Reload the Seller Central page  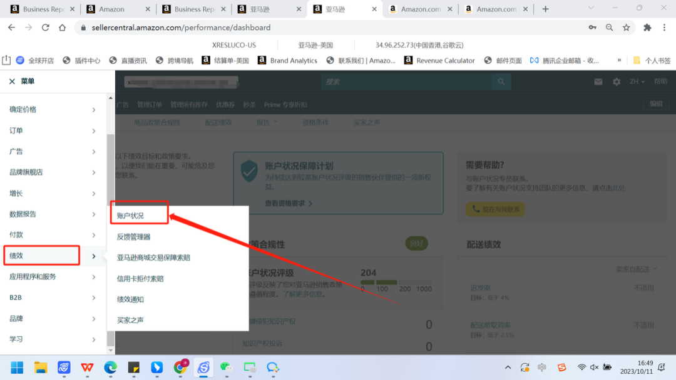[x=45, y=27]
